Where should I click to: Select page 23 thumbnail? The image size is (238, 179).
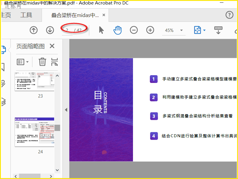point(35,82)
